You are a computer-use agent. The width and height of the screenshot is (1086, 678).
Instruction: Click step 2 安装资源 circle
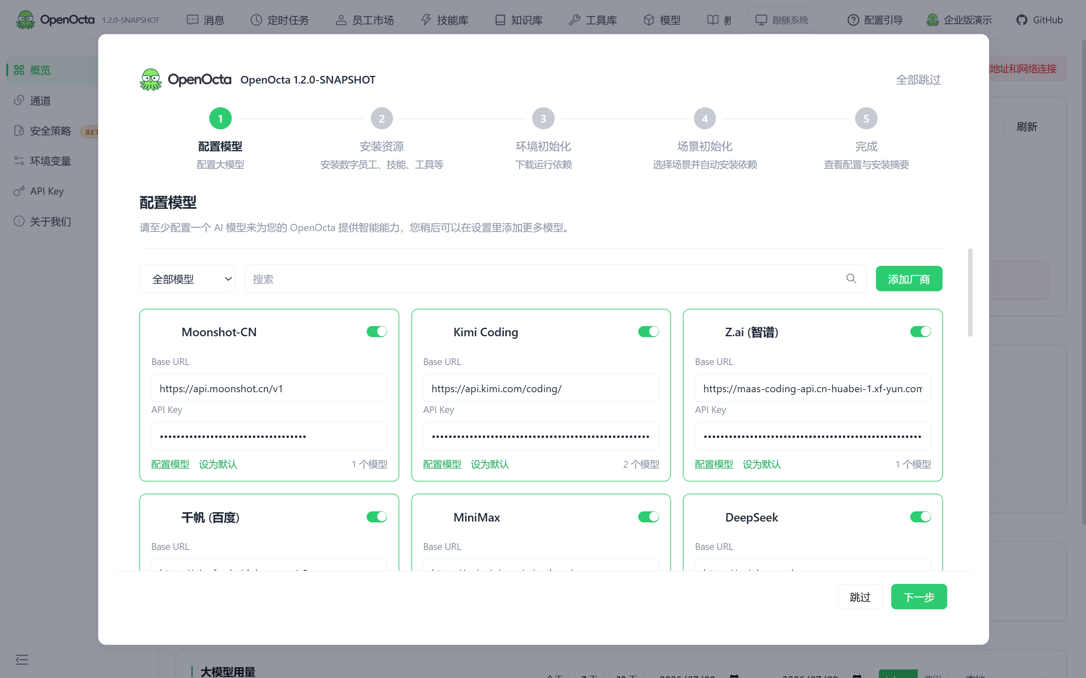(x=382, y=118)
